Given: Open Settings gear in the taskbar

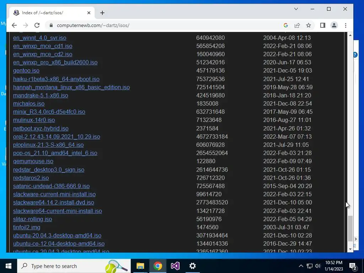Looking at the screenshot, I should pos(192,266).
